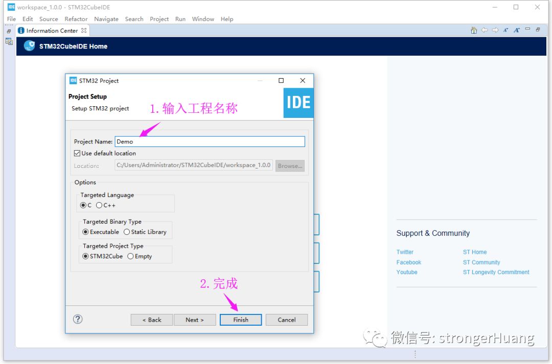Viewport: 552px width, 364px height.
Task: Open the Navigate menu
Action: (106, 19)
